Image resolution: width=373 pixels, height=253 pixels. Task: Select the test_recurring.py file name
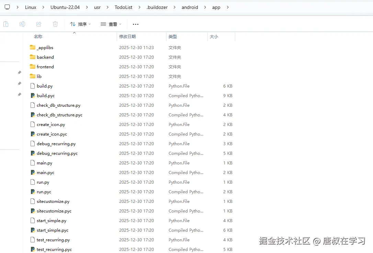click(x=53, y=240)
